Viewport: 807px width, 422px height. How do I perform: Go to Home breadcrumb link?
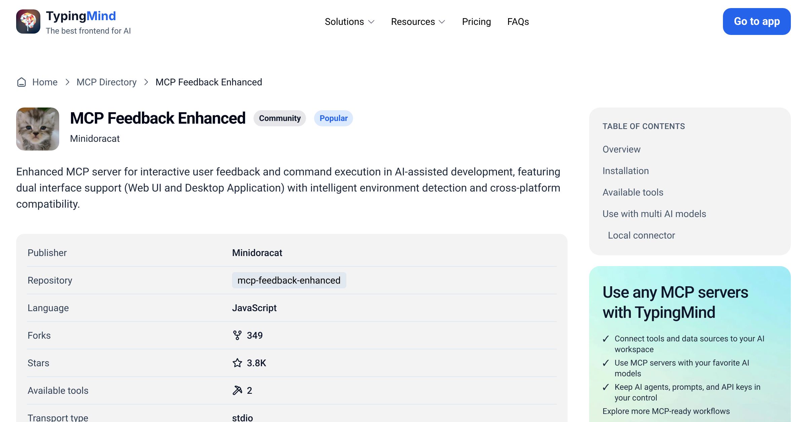pos(45,82)
